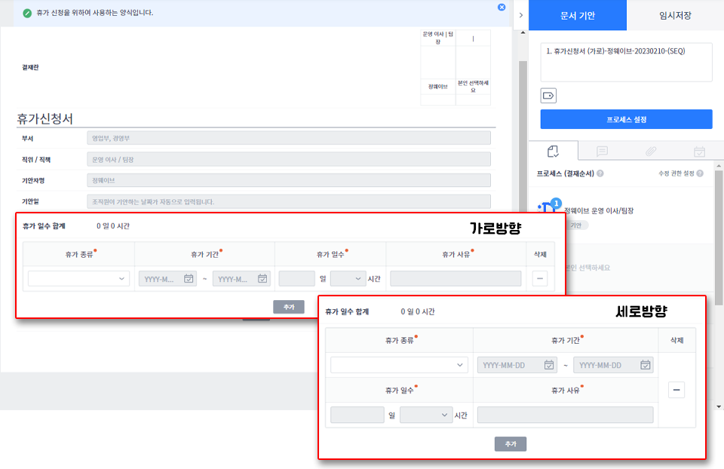Click the 기안자명 field showing 정웨이브
The image size is (724, 469).
tap(289, 180)
